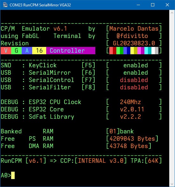
Task: Click the '[F5]' KeyClick key label
Action: 88,65
